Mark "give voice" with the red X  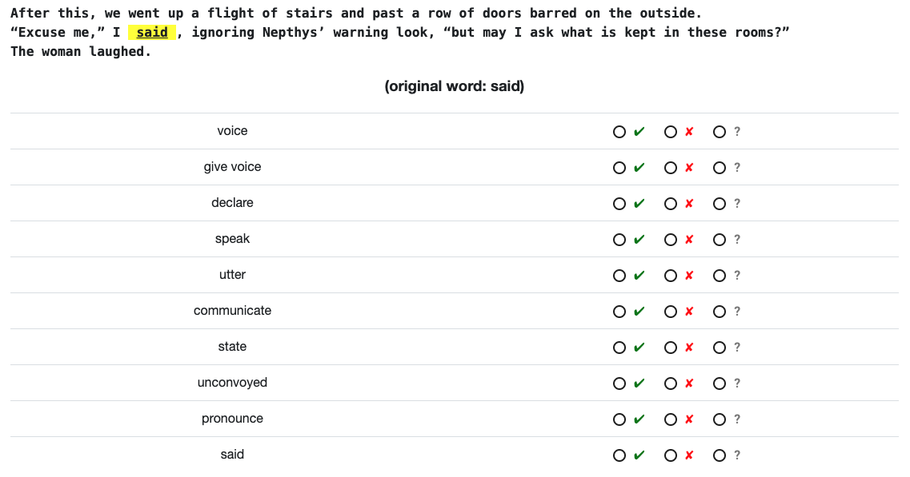(671, 168)
